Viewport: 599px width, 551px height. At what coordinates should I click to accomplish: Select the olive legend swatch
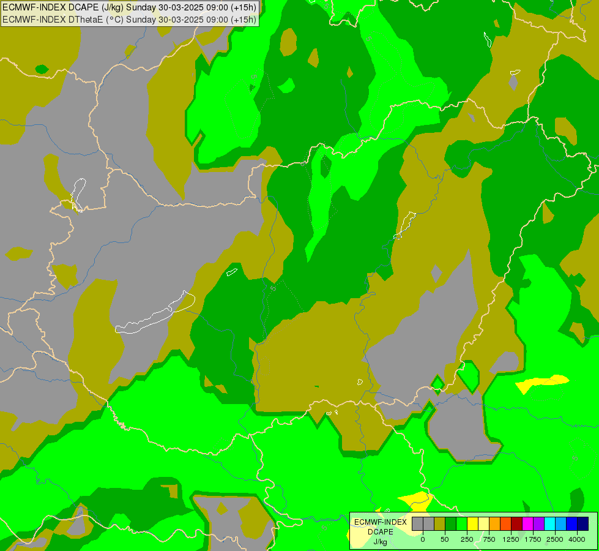point(440,523)
